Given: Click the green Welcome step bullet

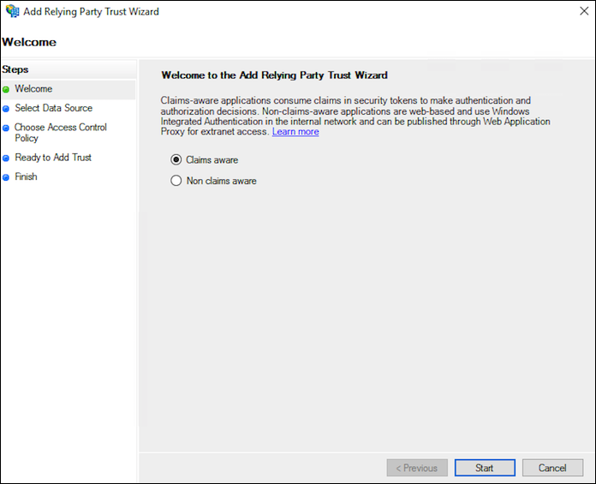Looking at the screenshot, I should (6, 90).
